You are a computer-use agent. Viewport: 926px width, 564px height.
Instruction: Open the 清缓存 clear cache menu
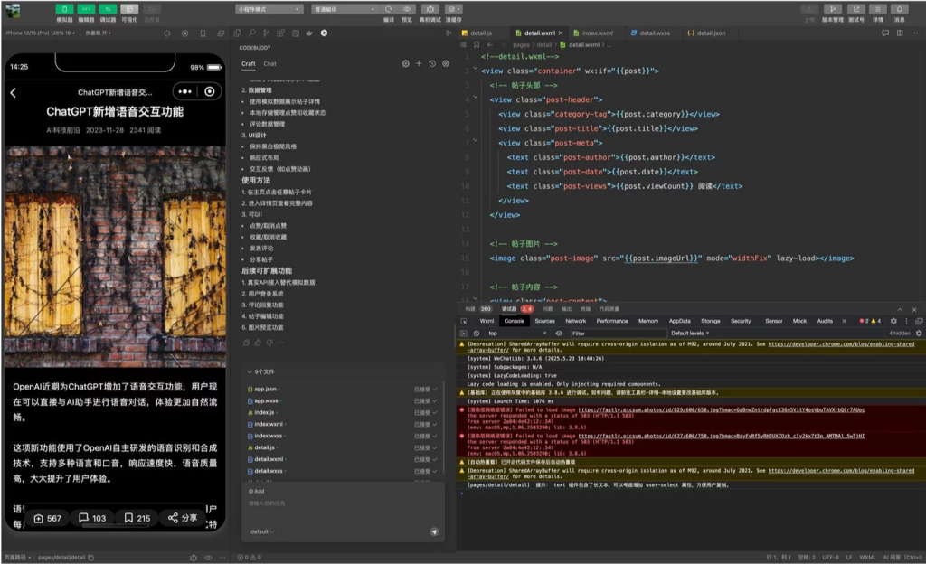(x=454, y=9)
